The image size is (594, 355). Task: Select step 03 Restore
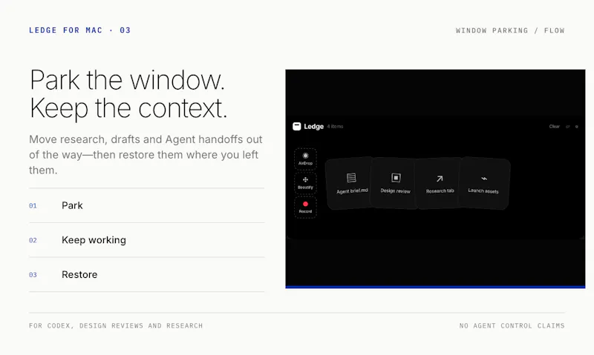(146, 274)
